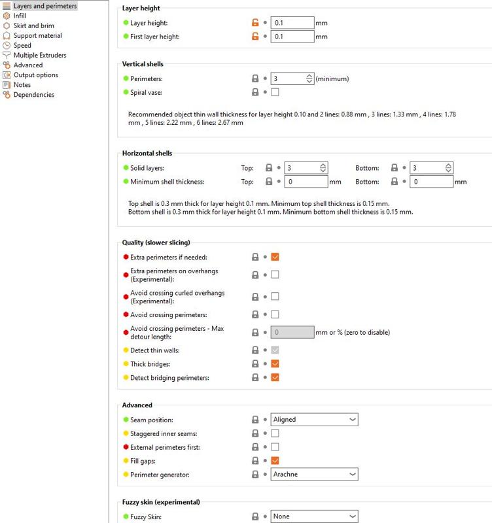
Task: Click the Layer height input field
Action: 292,23
